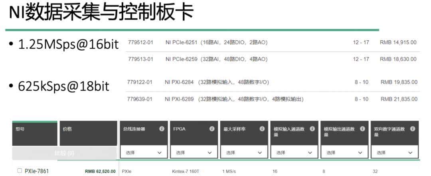The height and width of the screenshot is (176, 431).
Task: Open the 总线连接器 选择 dropdown
Action: 144,152
